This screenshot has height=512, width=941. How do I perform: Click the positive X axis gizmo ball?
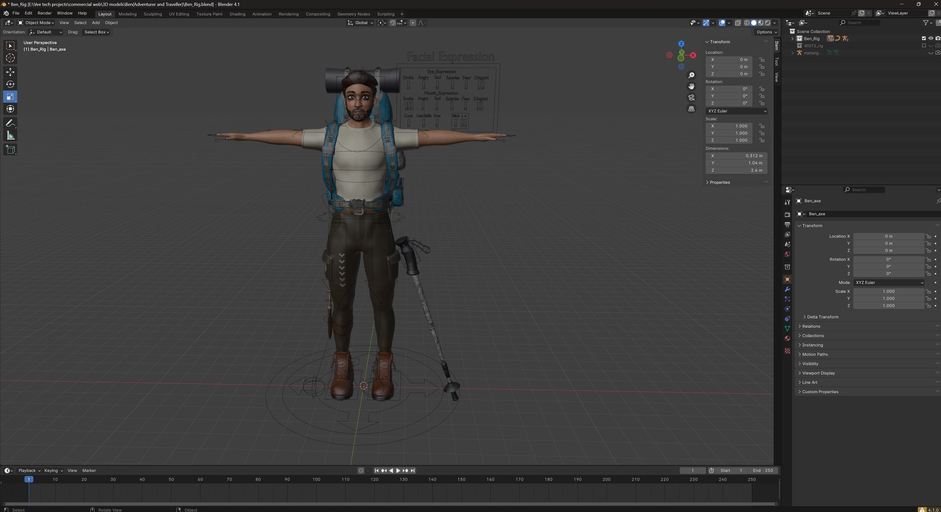(693, 55)
